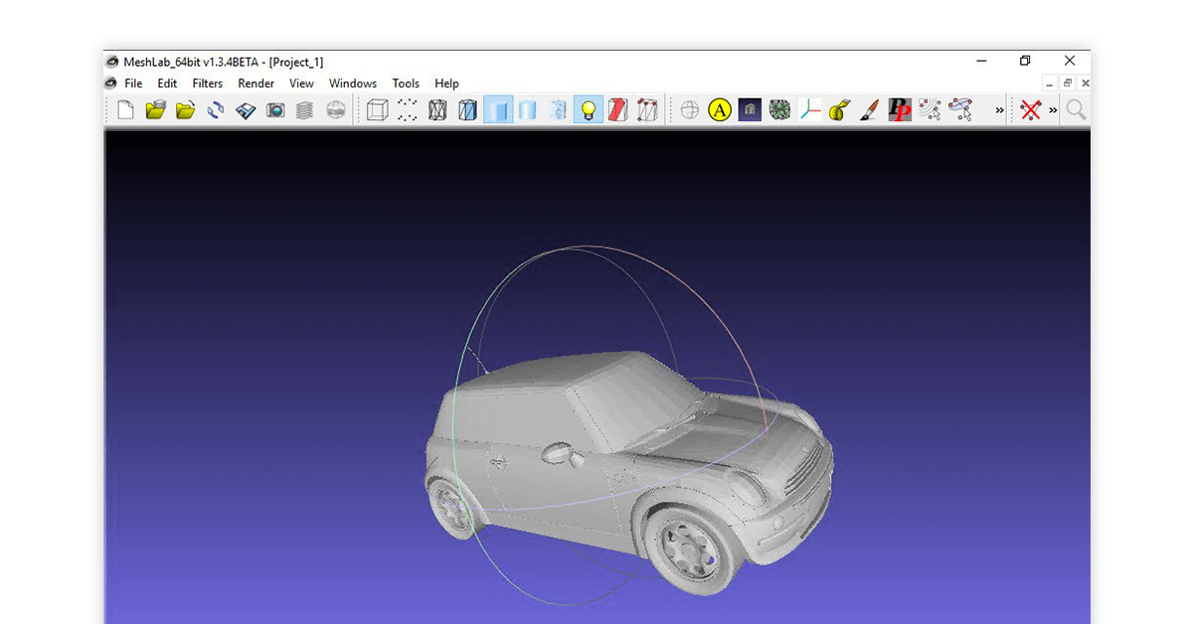Open project folder icon with stacked pages
This screenshot has width=1193, height=624.
point(155,110)
